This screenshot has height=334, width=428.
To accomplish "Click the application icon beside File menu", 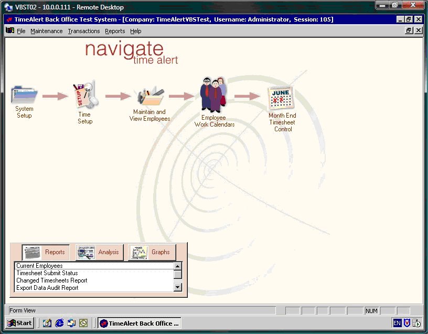I will pyautogui.click(x=10, y=30).
